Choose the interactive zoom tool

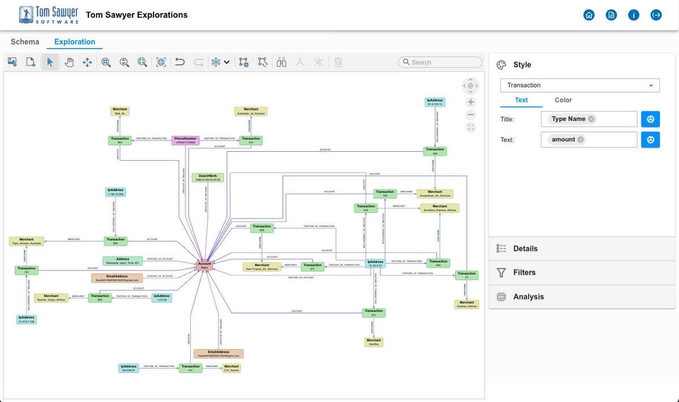(x=124, y=62)
